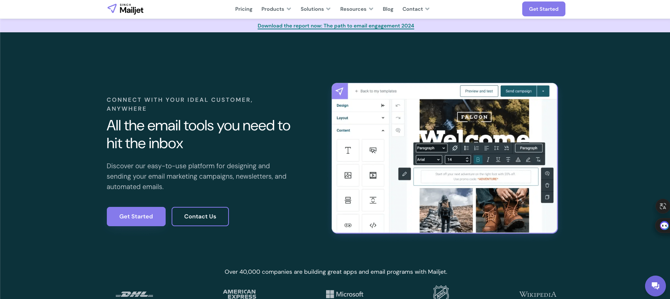Open the email engagement 2024 report link
Viewport: 670px width, 299px height.
(x=336, y=26)
